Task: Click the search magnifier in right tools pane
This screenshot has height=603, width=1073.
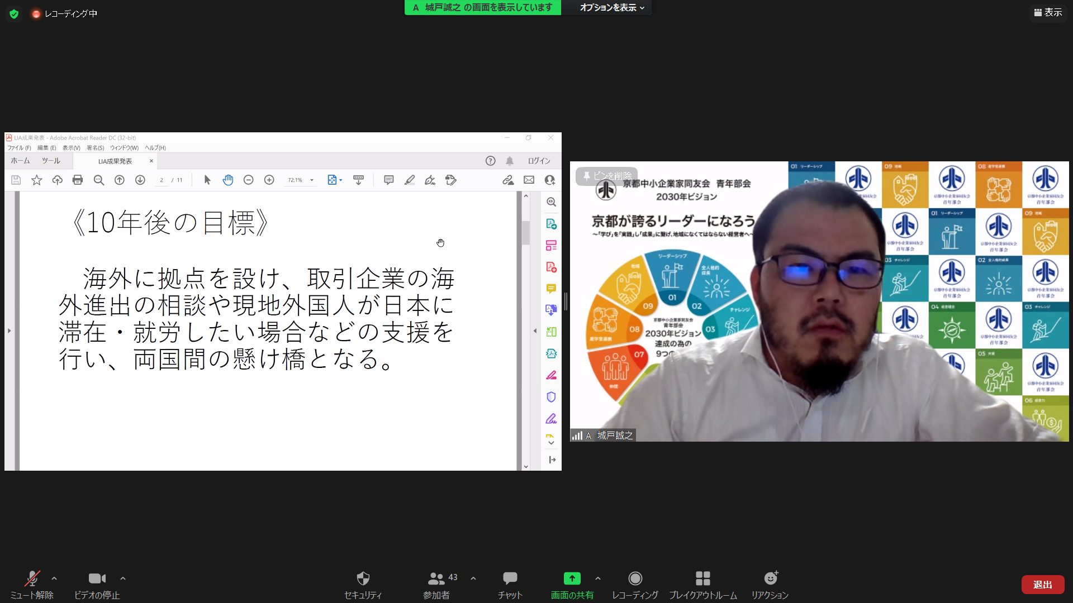Action: pos(552,202)
